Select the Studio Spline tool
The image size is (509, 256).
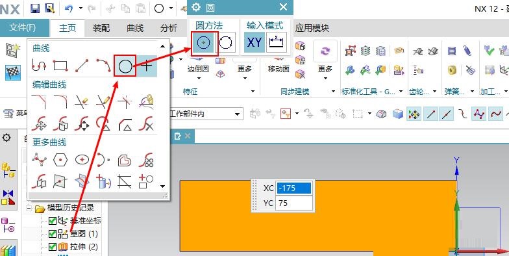(x=39, y=160)
